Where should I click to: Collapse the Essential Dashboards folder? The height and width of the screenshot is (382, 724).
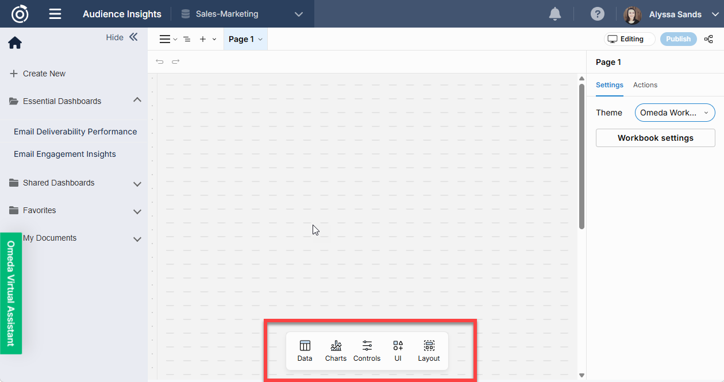(137, 101)
